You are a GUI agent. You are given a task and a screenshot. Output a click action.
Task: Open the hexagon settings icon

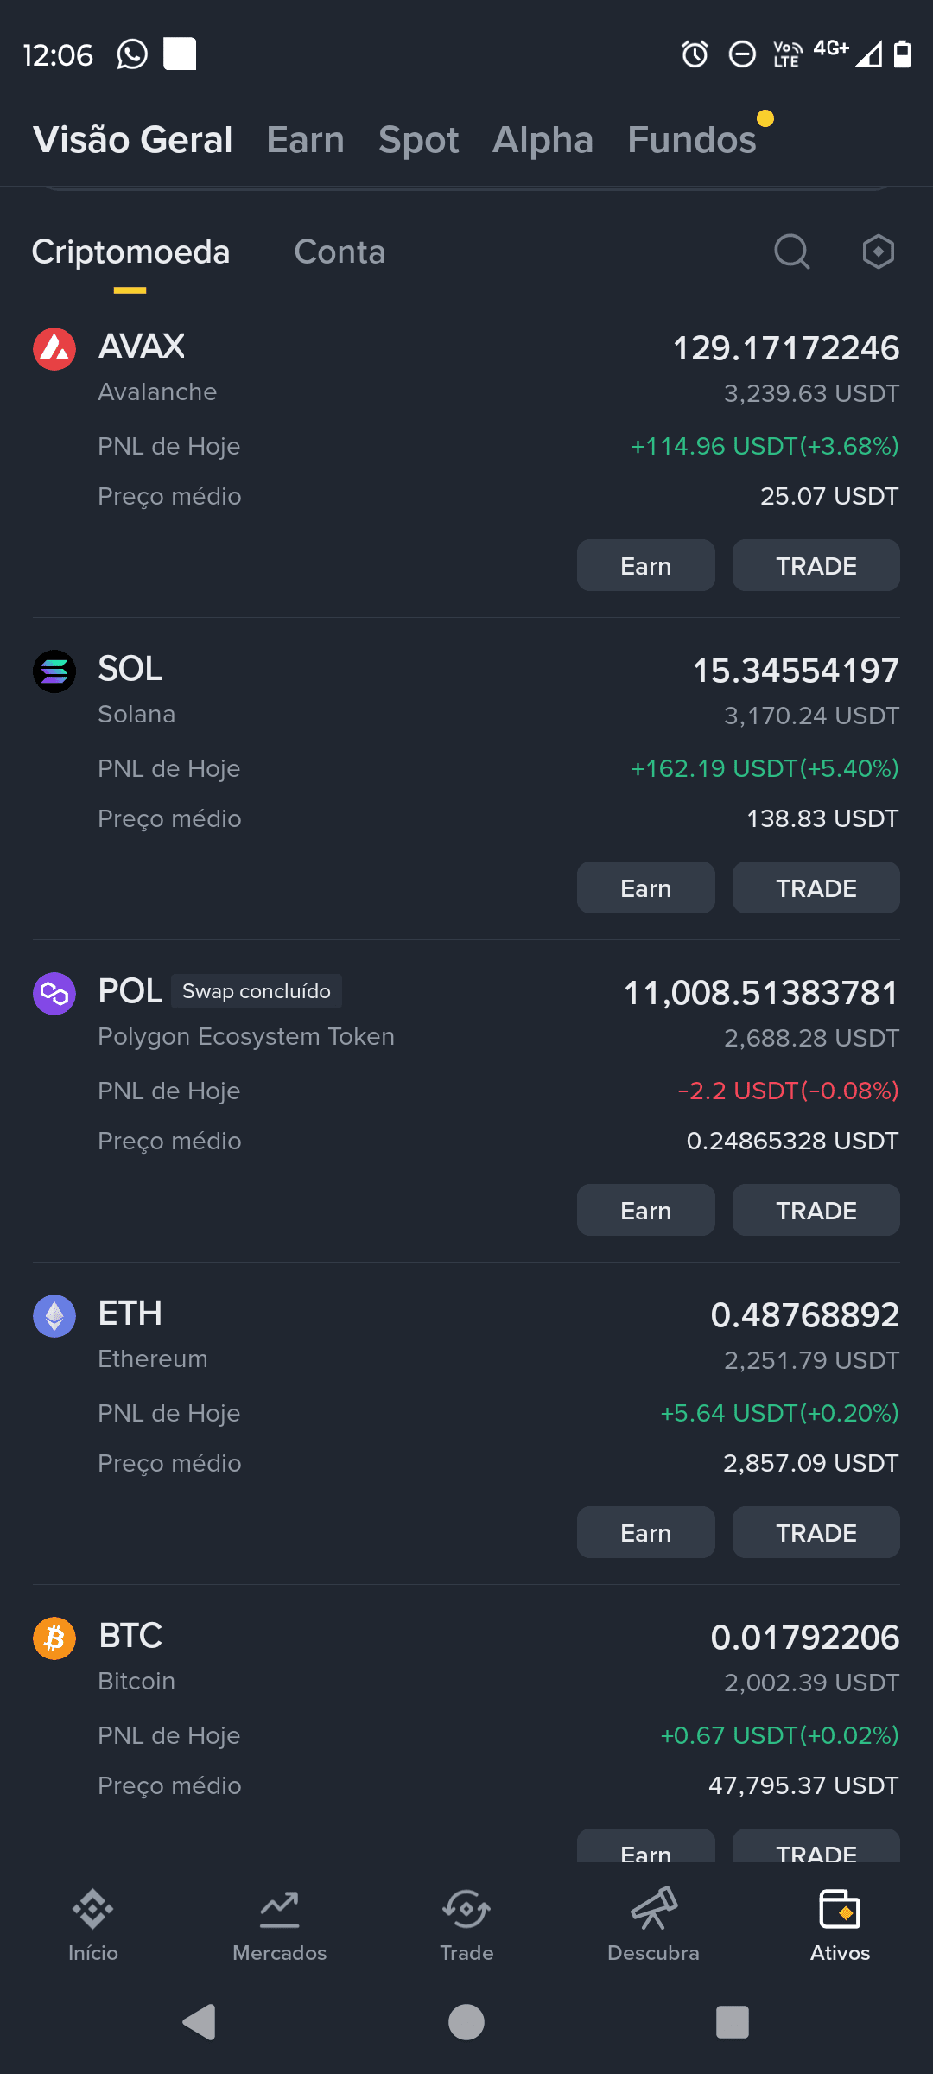click(x=878, y=252)
